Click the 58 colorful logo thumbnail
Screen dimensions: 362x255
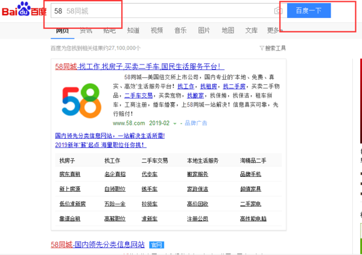[x=81, y=101]
